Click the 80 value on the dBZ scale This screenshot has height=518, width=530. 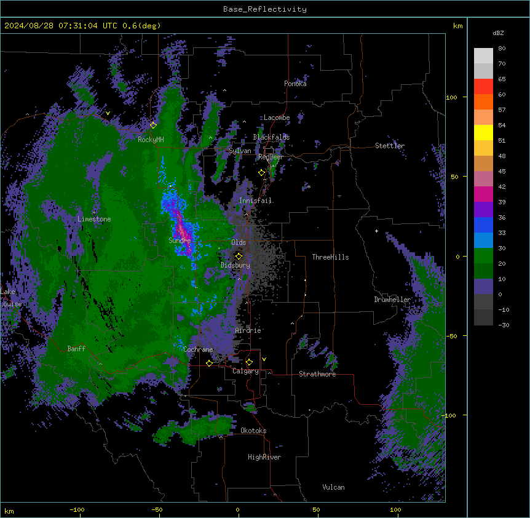click(502, 49)
